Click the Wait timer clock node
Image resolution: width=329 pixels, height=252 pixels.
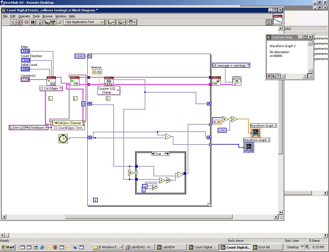coord(63,138)
